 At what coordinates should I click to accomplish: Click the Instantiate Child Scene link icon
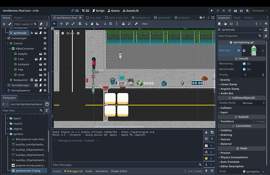pos(9,24)
